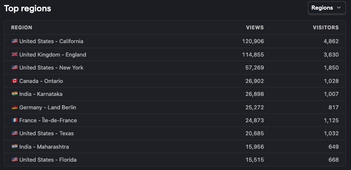Click the REGION column header
The height and width of the screenshot is (170, 351).
[x=21, y=28]
